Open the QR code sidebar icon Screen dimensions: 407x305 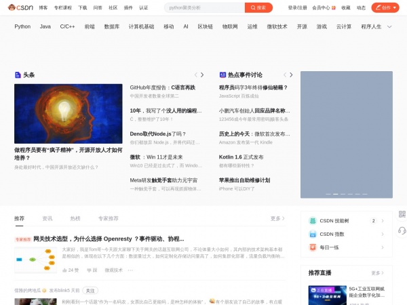402,214
